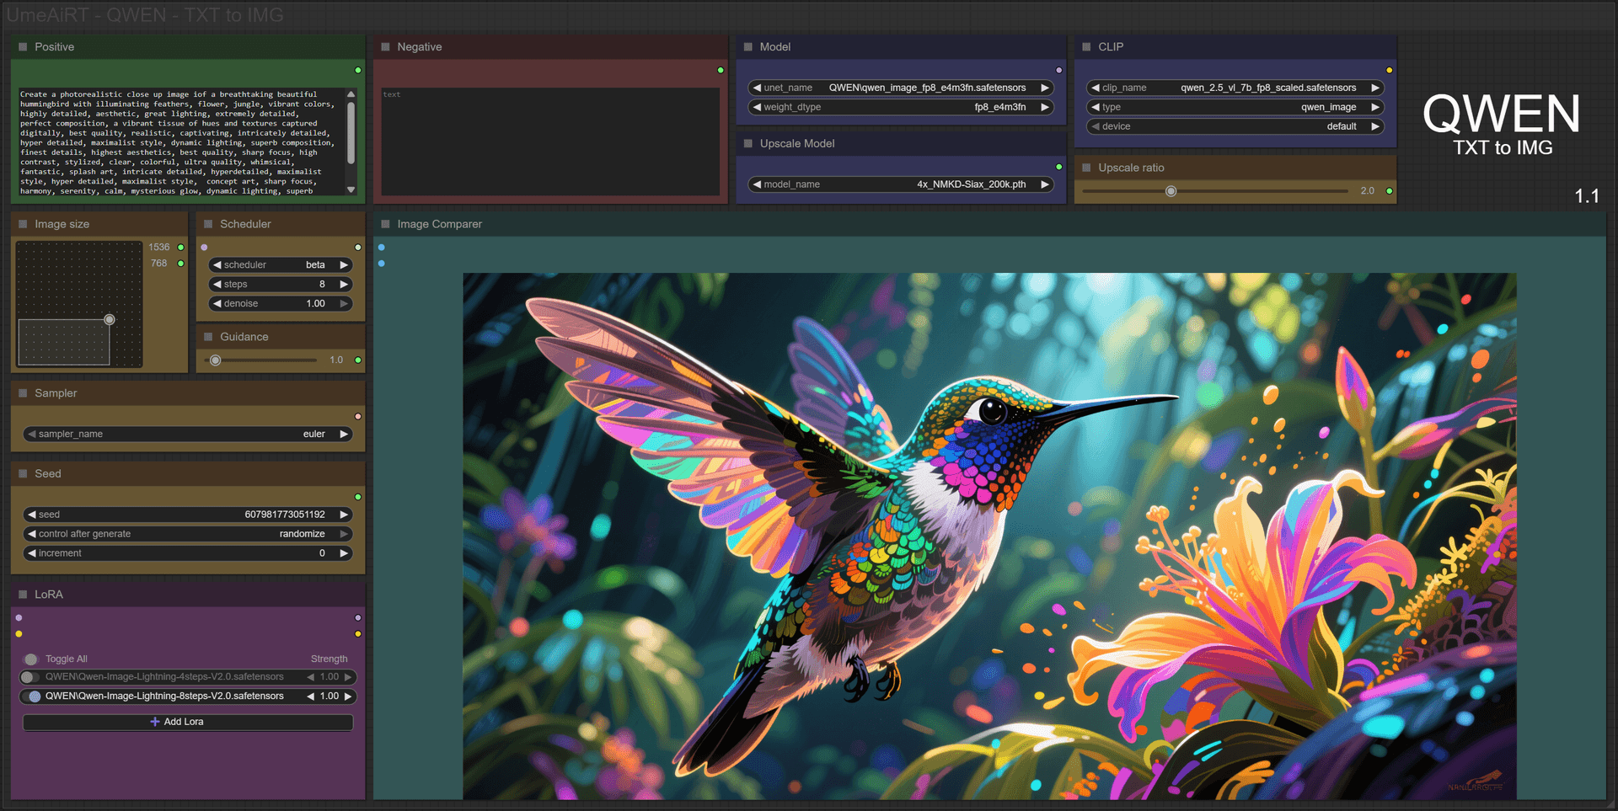Image resolution: width=1618 pixels, height=811 pixels.
Task: Click the next arrow on scheduler widget
Action: pos(344,264)
